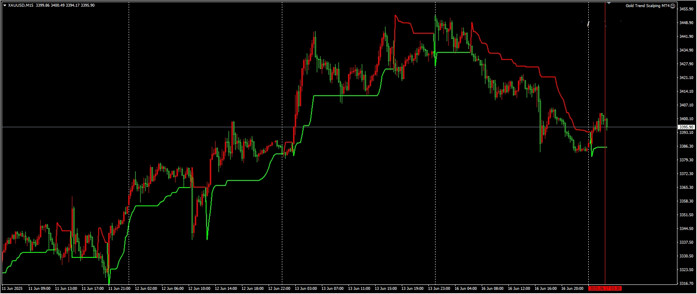Image resolution: width=697 pixels, height=294 pixels.
Task: Click the Gold Trend Scalping MT4 label
Action: click(647, 6)
